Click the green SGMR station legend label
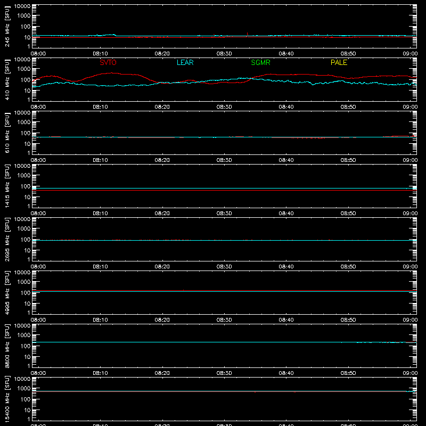Viewport: 426px width, 426px height. click(x=260, y=62)
